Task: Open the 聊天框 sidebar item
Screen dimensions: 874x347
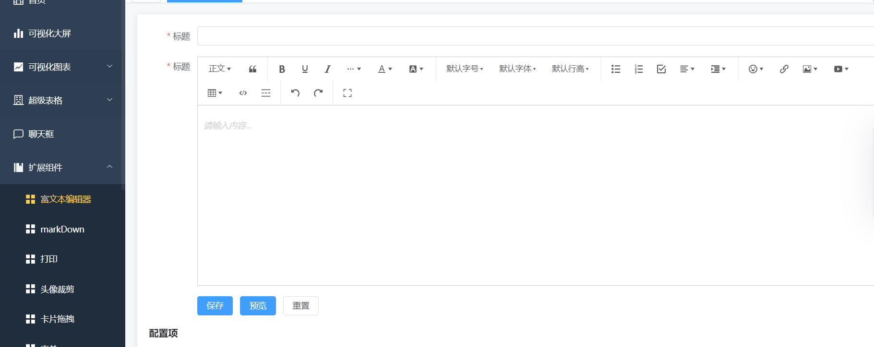Action: [62, 134]
